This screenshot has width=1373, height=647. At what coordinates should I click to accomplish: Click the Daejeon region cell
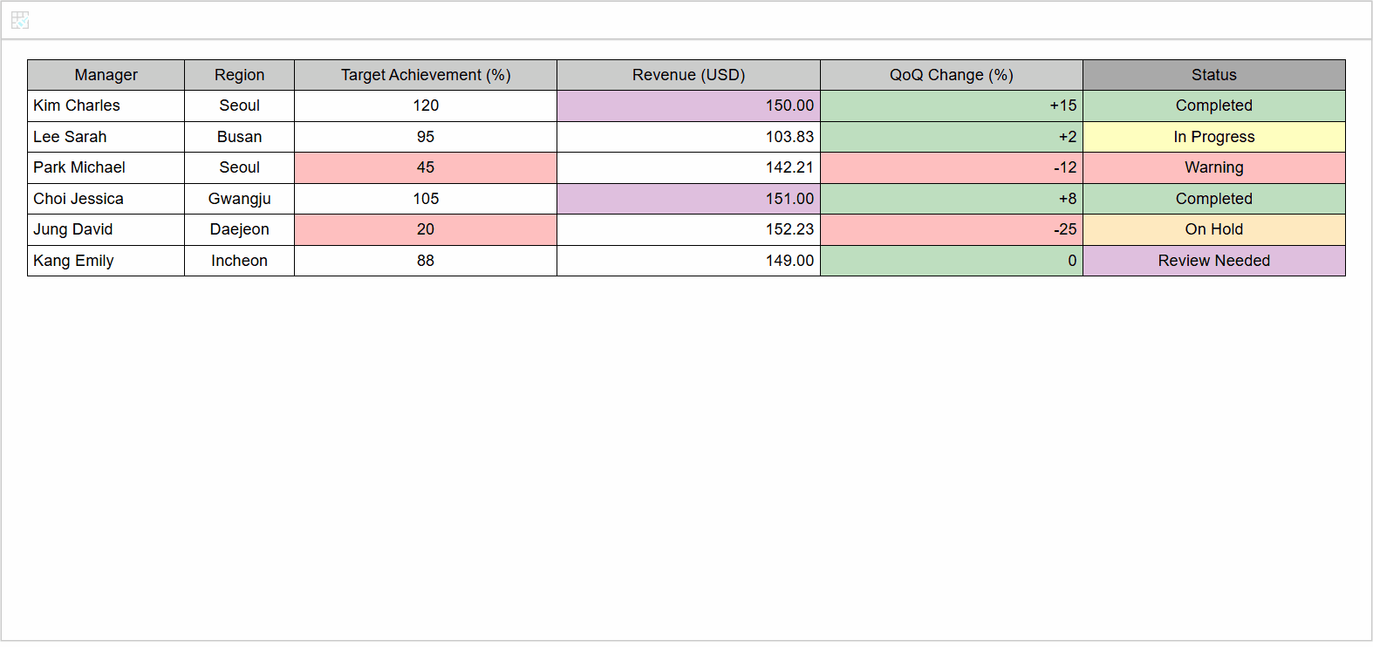(x=239, y=229)
